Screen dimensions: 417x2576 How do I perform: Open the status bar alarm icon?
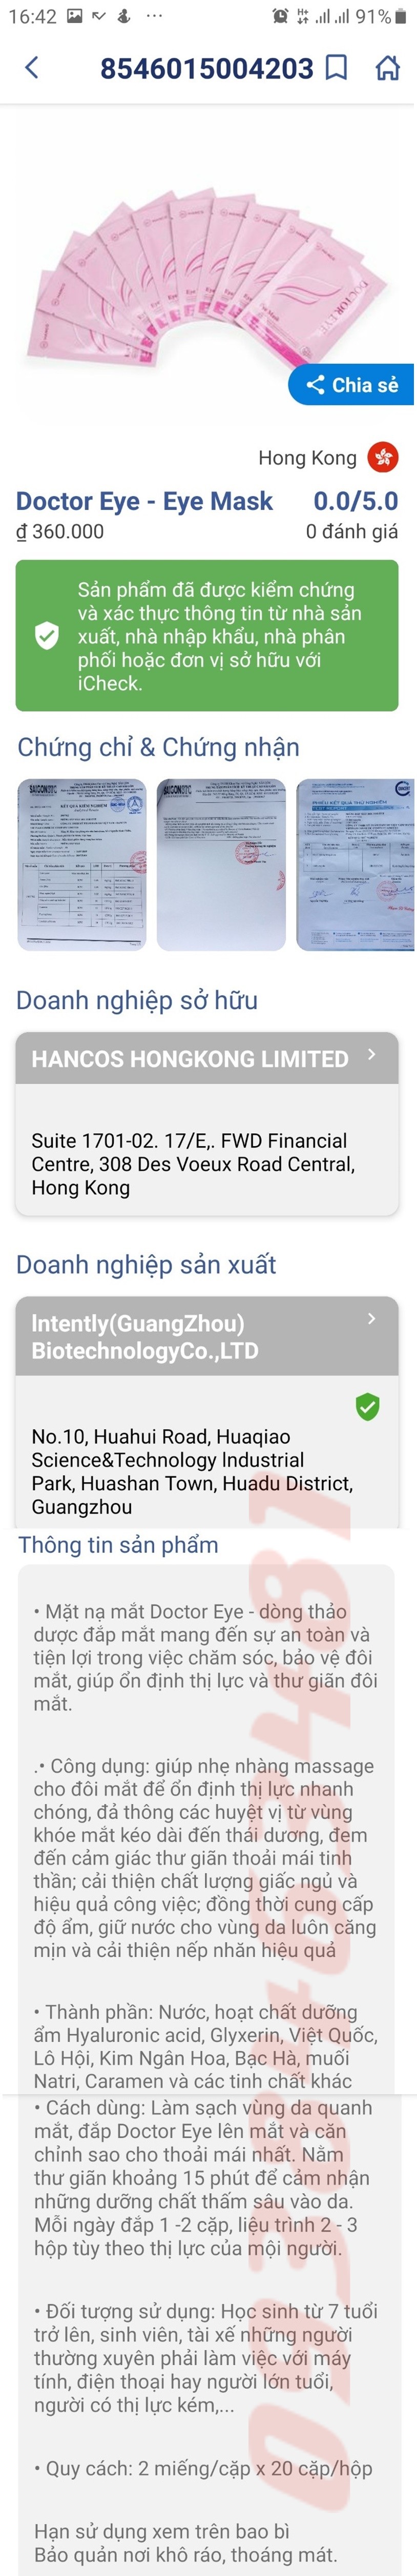click(280, 16)
